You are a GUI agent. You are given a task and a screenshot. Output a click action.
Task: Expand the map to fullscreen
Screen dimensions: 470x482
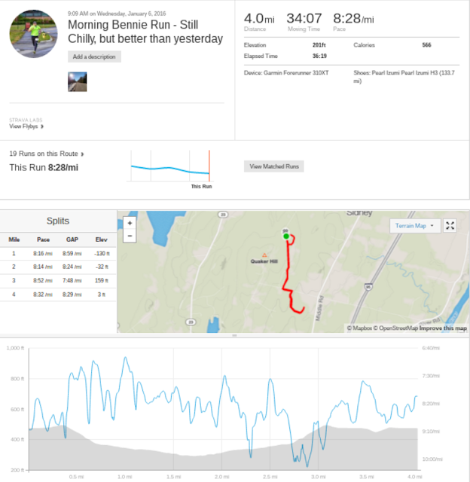[x=450, y=226]
